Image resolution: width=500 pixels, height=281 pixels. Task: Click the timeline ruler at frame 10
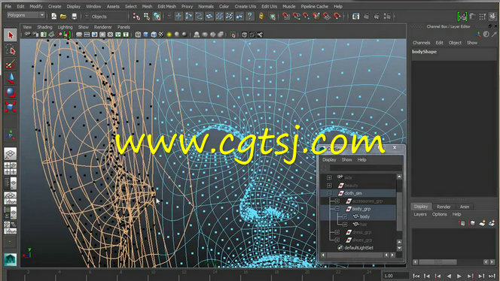click(154, 274)
